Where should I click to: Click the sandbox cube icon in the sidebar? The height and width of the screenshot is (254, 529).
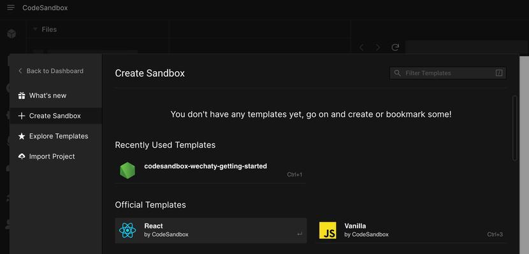[11, 34]
